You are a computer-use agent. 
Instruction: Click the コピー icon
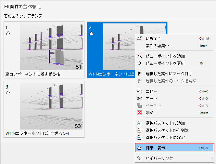(139, 91)
